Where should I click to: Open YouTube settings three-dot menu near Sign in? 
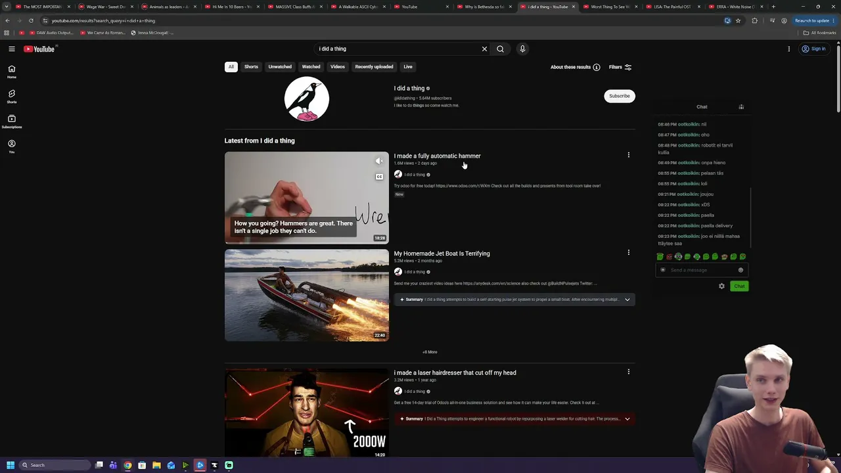coord(789,49)
